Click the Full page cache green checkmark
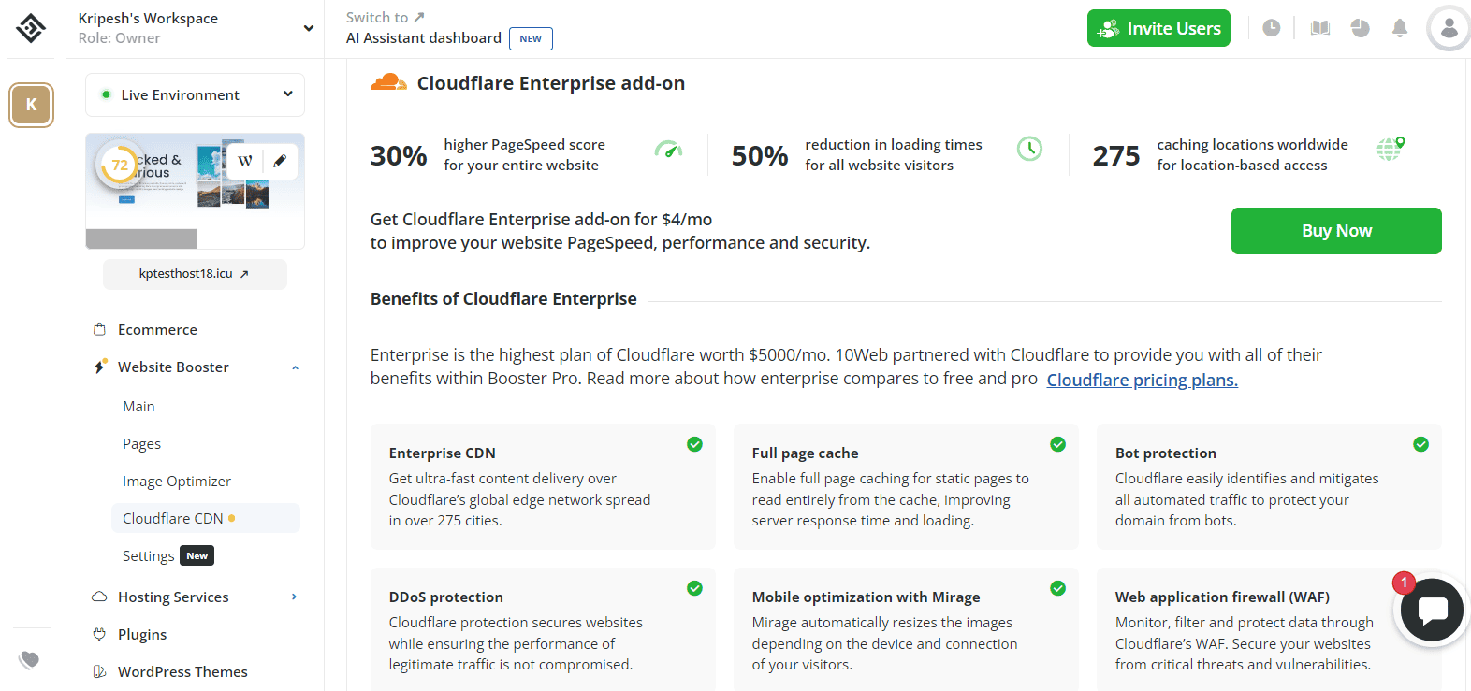The height and width of the screenshot is (691, 1471). coord(1057,444)
